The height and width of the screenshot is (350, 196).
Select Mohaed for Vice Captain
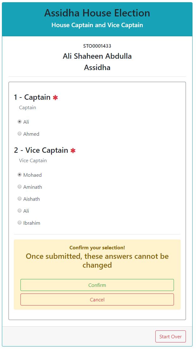point(20,175)
